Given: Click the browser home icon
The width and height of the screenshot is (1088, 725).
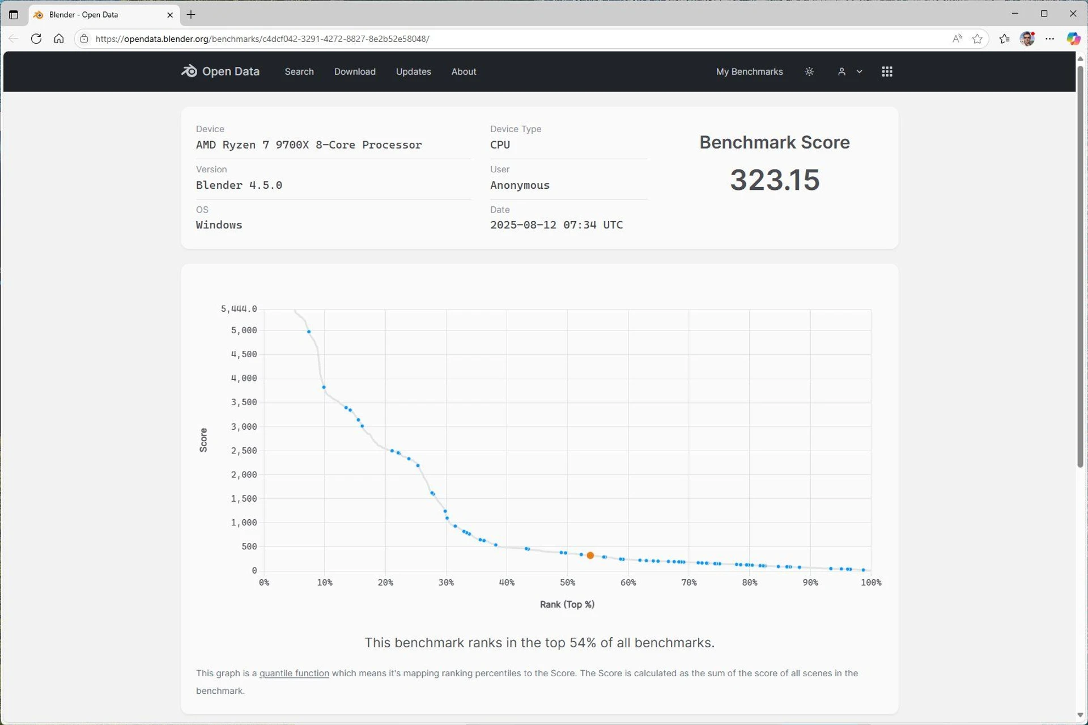Looking at the screenshot, I should coord(59,39).
